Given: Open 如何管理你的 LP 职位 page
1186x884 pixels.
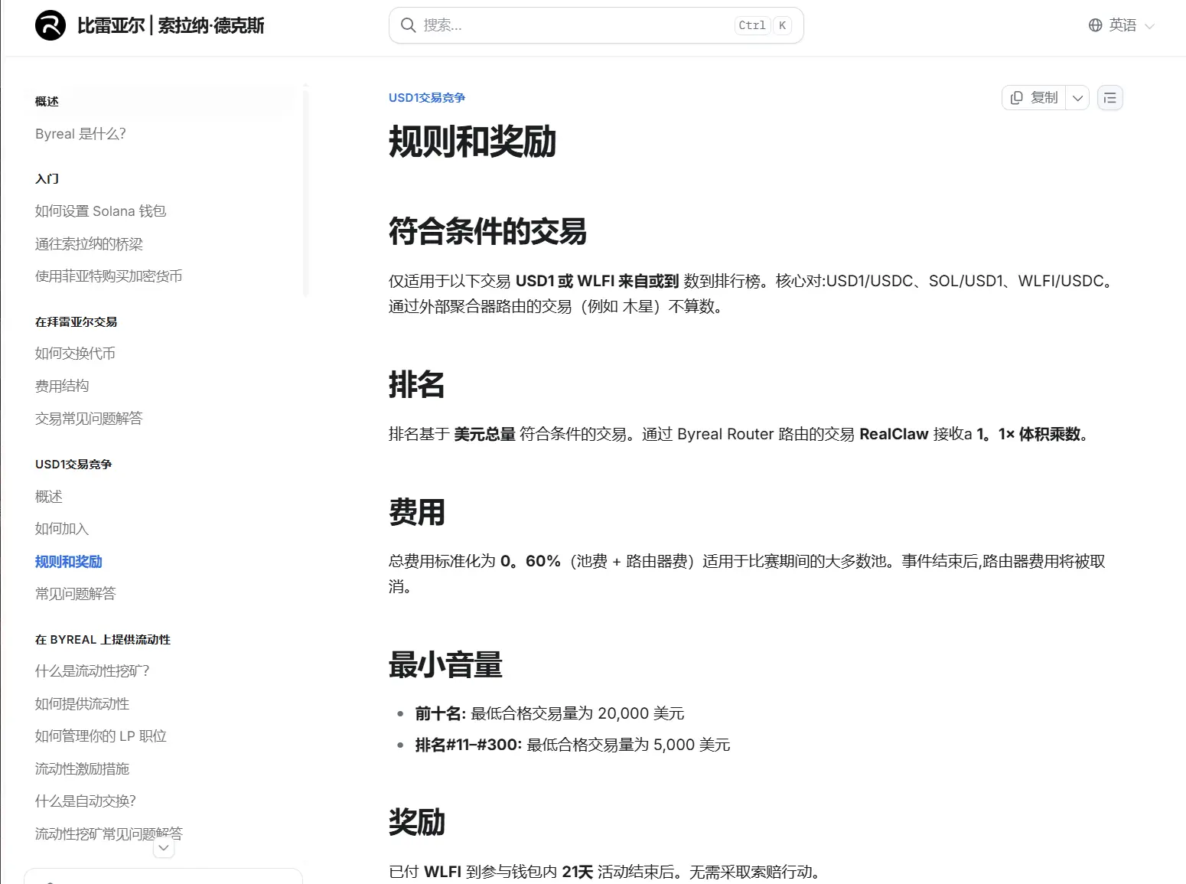Looking at the screenshot, I should (101, 736).
